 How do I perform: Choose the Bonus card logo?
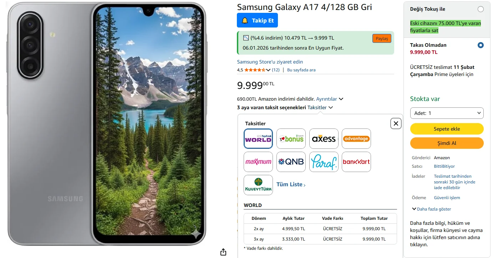[291, 138]
